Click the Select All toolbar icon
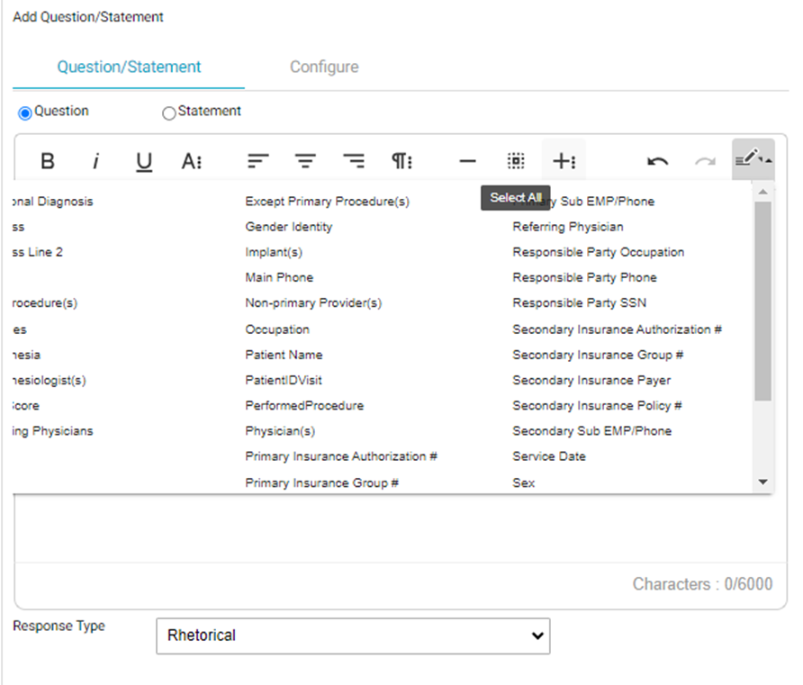The image size is (803, 685). click(x=515, y=161)
